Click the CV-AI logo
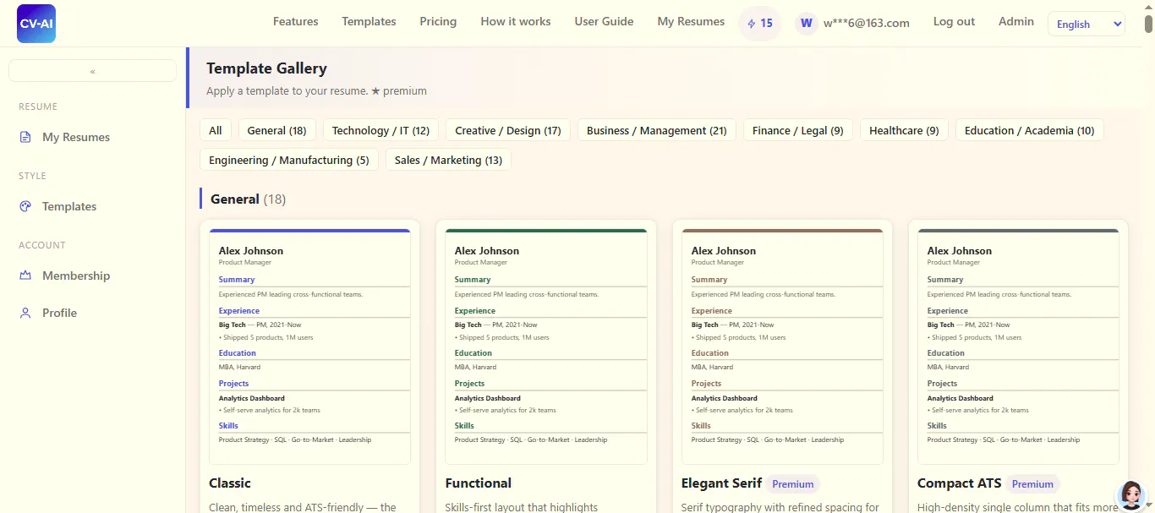Image resolution: width=1155 pixels, height=513 pixels. pos(36,24)
